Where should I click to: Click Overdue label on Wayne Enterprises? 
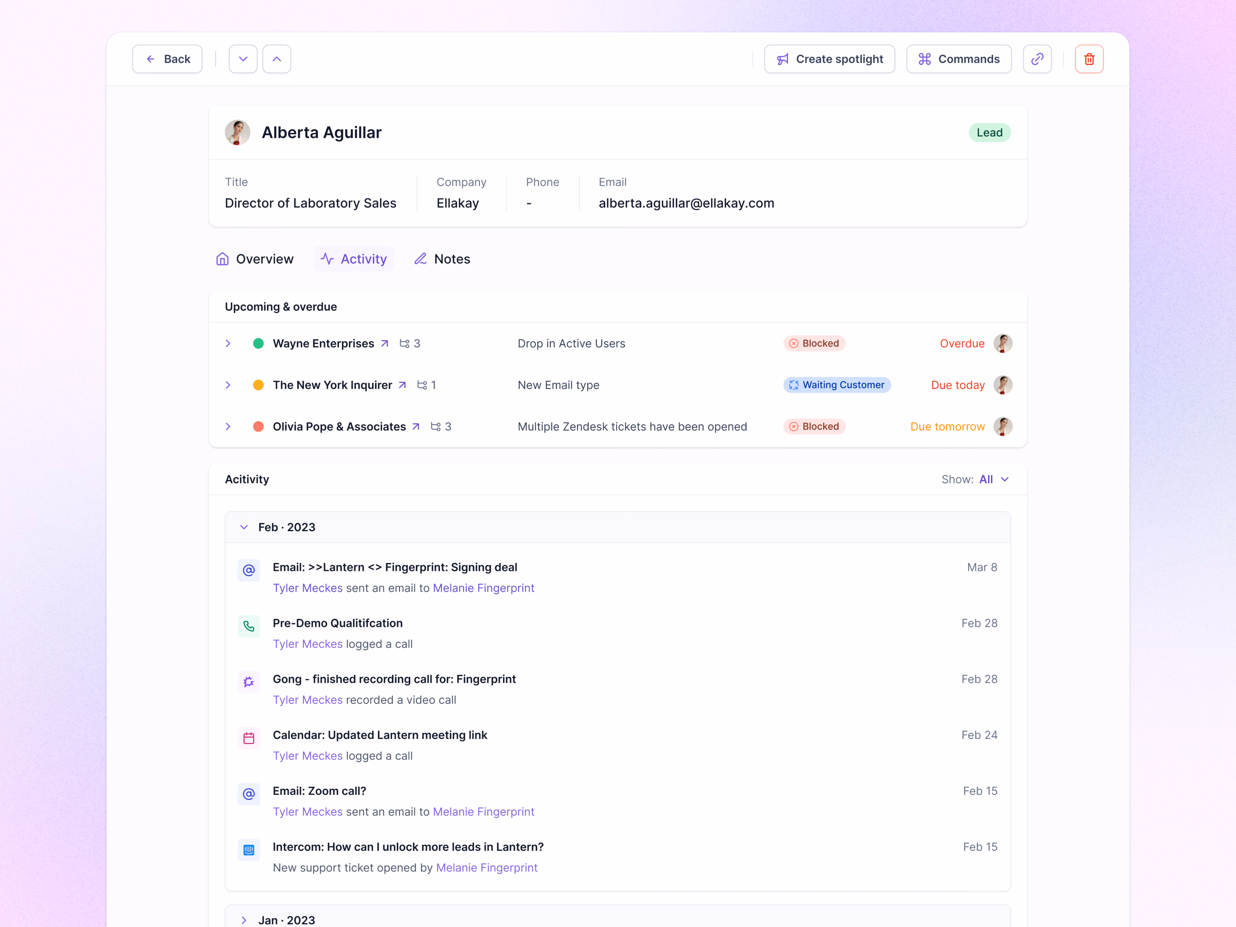962,344
